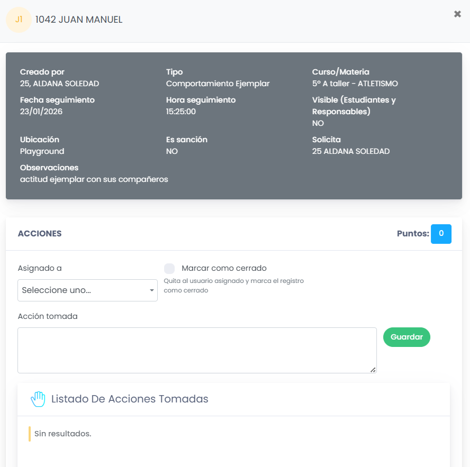Select the ACCIONES section header
The width and height of the screenshot is (470, 467).
(40, 234)
